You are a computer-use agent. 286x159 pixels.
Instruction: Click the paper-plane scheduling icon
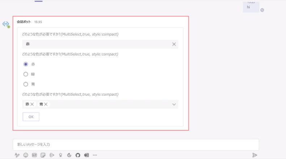coord(52,155)
